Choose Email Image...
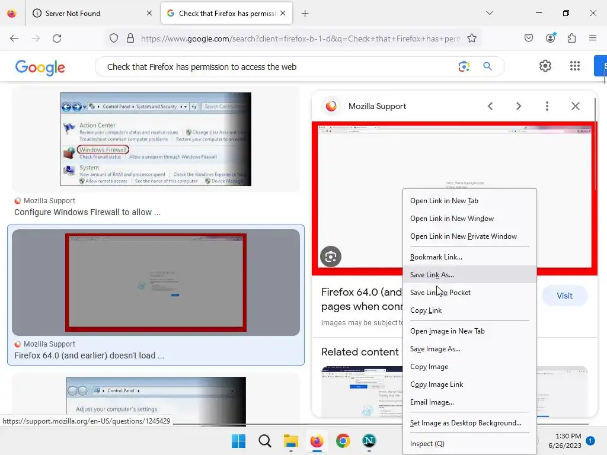607x455 pixels. 469,402
